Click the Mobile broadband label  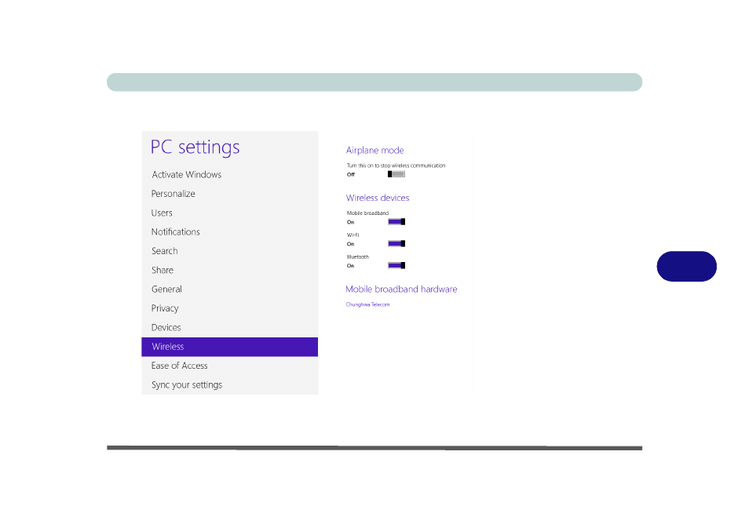[x=367, y=213]
